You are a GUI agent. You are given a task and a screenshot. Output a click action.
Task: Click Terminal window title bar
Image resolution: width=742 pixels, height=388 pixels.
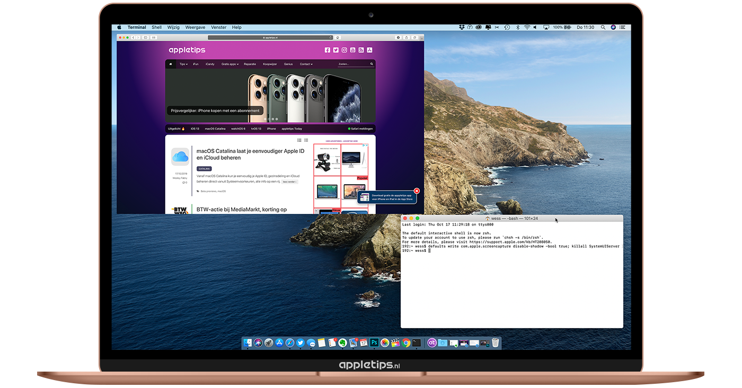tap(511, 218)
